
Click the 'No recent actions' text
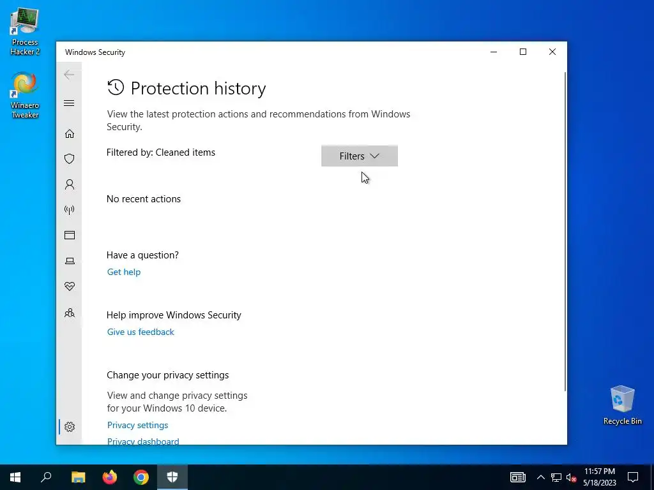click(144, 199)
